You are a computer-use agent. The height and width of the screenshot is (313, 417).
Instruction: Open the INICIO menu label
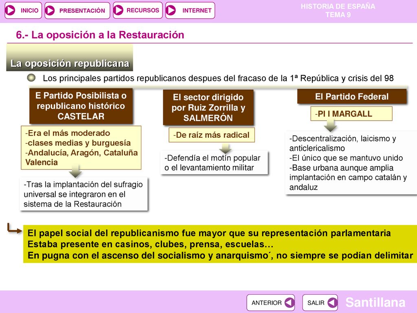(x=29, y=10)
